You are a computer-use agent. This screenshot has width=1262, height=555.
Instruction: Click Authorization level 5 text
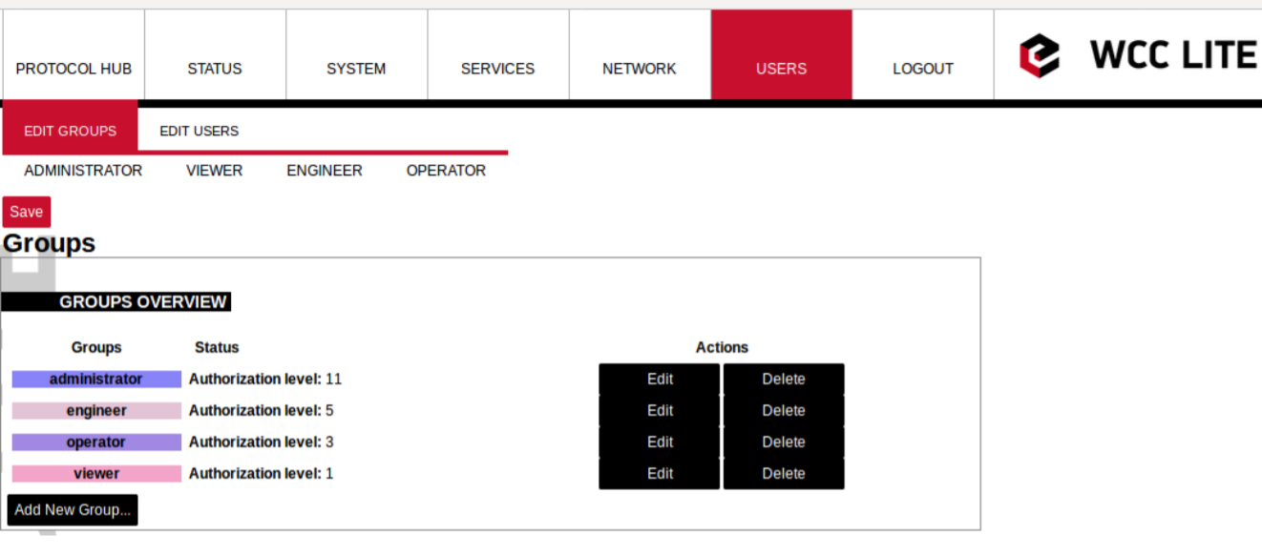tap(262, 410)
